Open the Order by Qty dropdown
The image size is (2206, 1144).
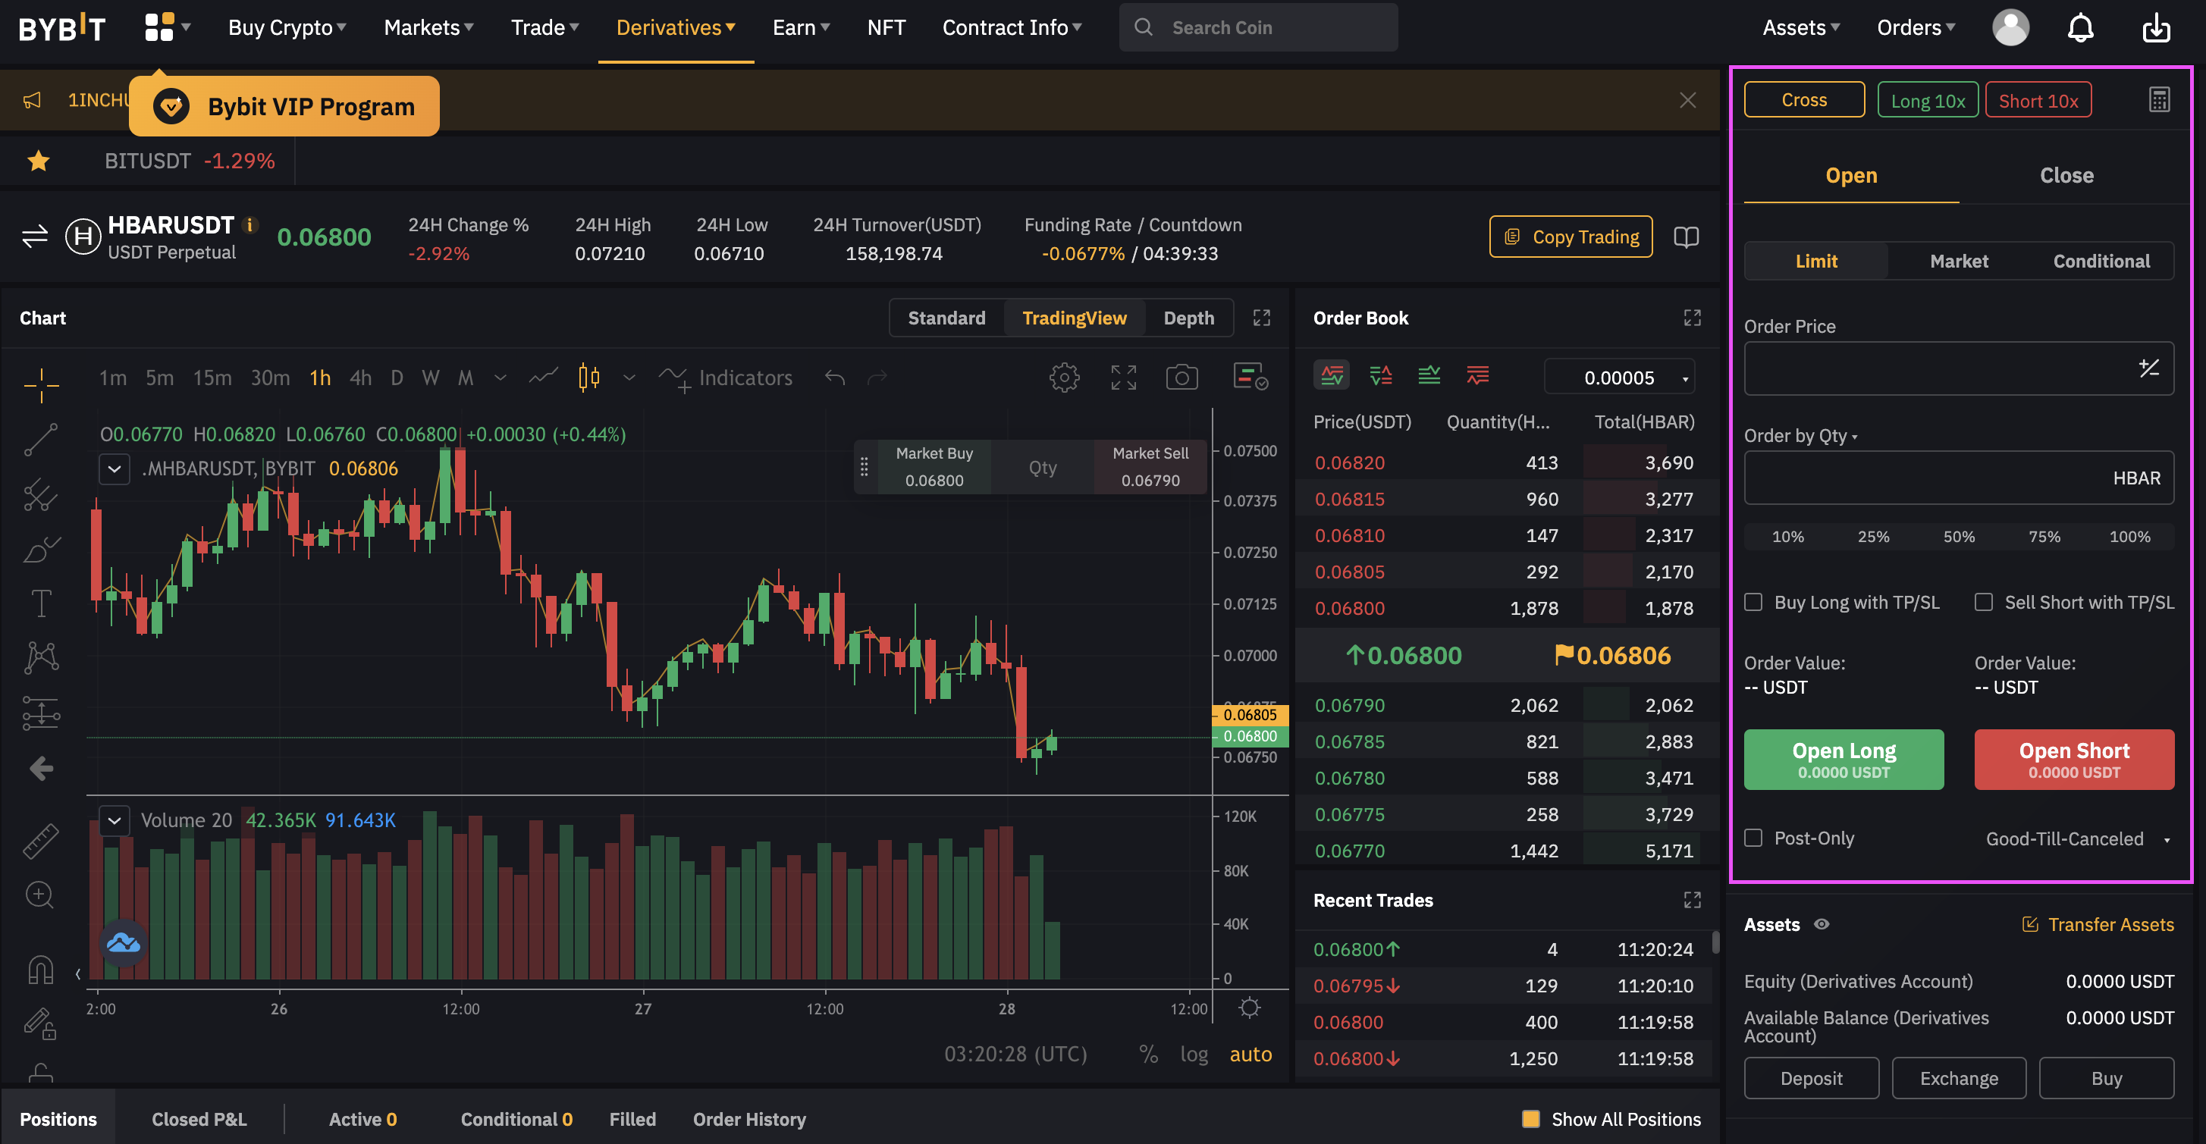pos(1801,436)
